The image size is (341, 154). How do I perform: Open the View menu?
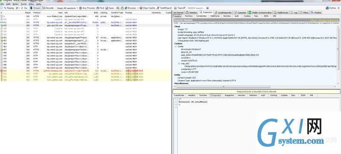click(31, 4)
